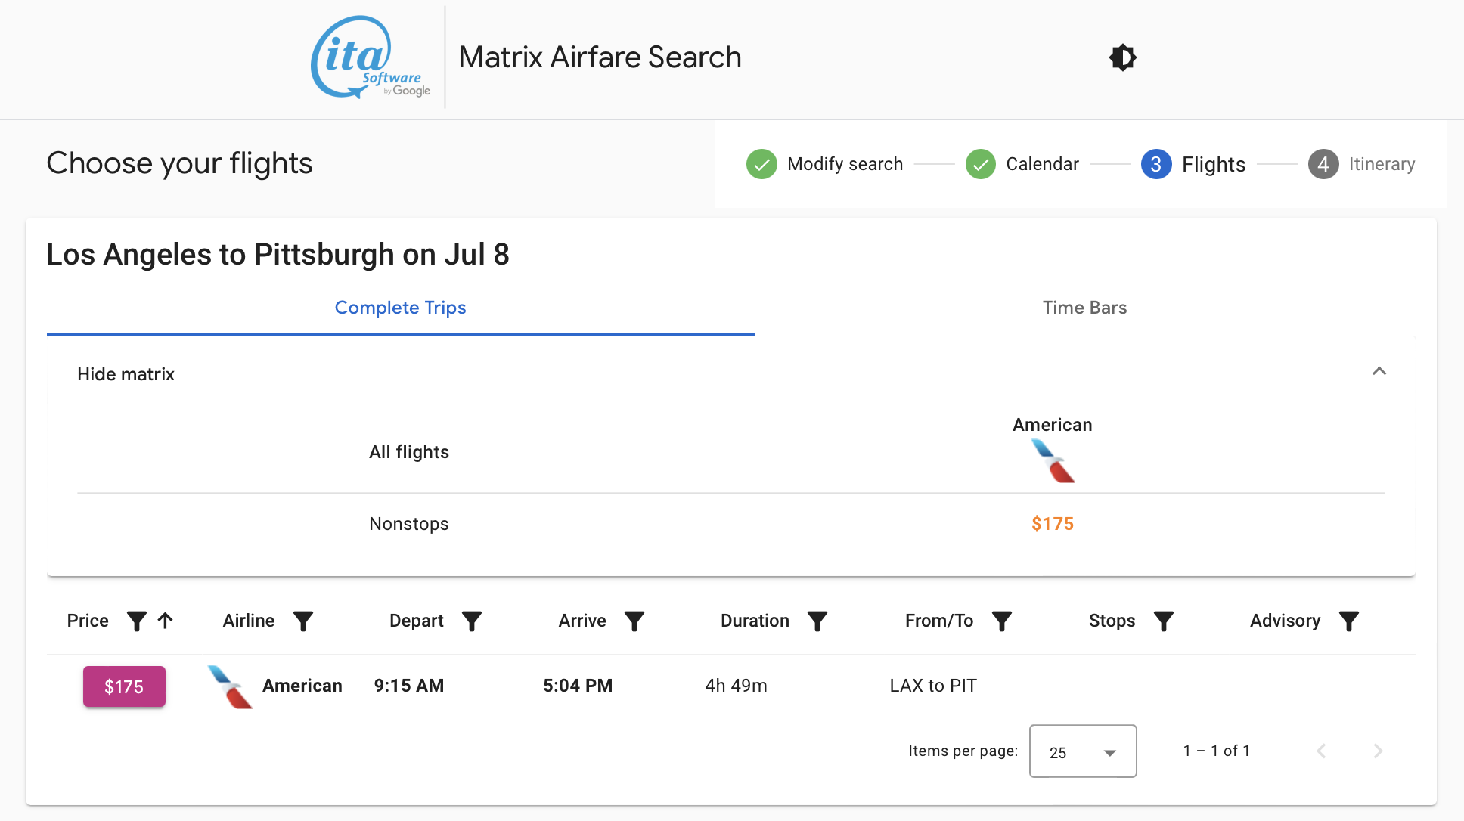The width and height of the screenshot is (1464, 821).
Task: Open the Stops filter funnel
Action: pos(1164,621)
